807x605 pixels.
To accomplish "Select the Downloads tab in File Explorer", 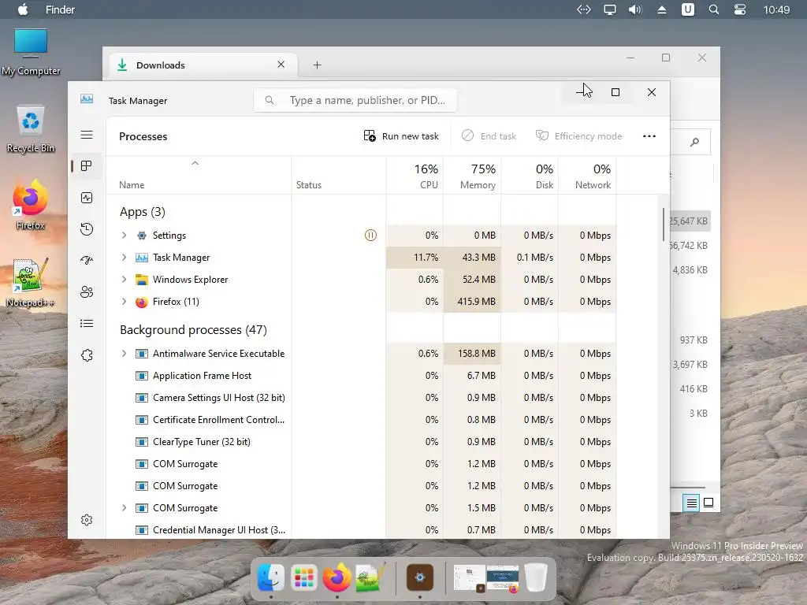I will click(203, 65).
